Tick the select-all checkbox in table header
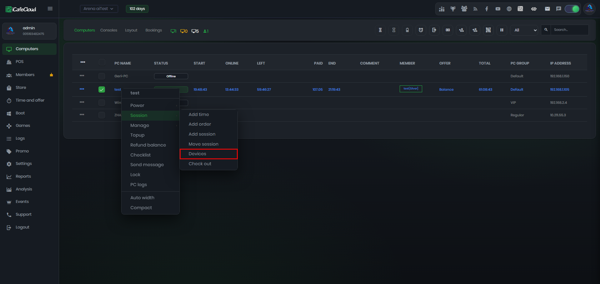 tap(102, 62)
